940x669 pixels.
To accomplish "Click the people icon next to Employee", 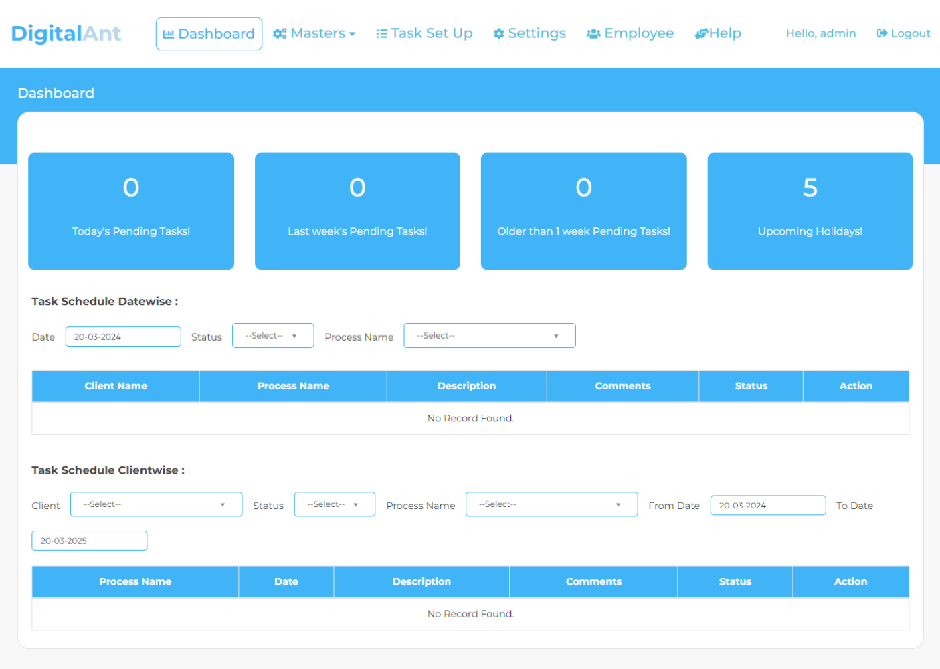I will coord(593,33).
